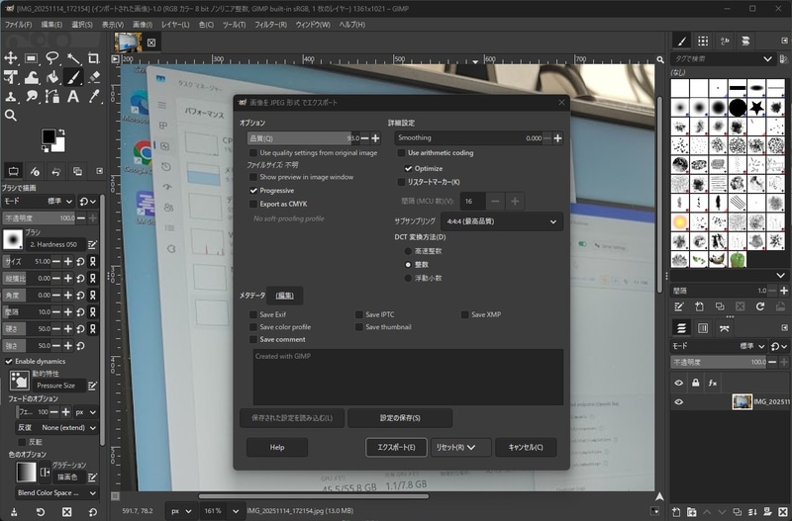Open the None (extend) repeat dropdown
Screen dimensions: 792x521
tap(68, 428)
